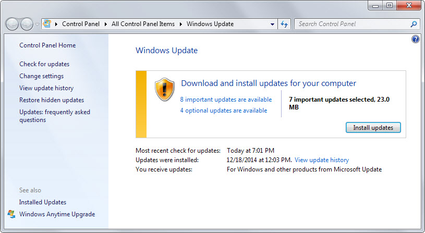Expand the arrow after All Control Panel Items

(x=181, y=24)
